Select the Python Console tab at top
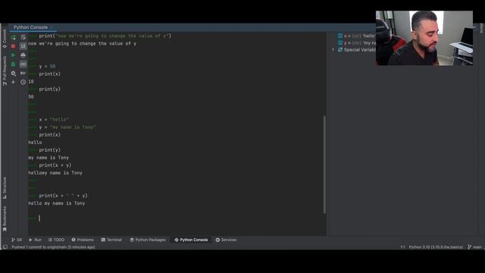Viewport: 485px width, 273px height. tap(30, 27)
